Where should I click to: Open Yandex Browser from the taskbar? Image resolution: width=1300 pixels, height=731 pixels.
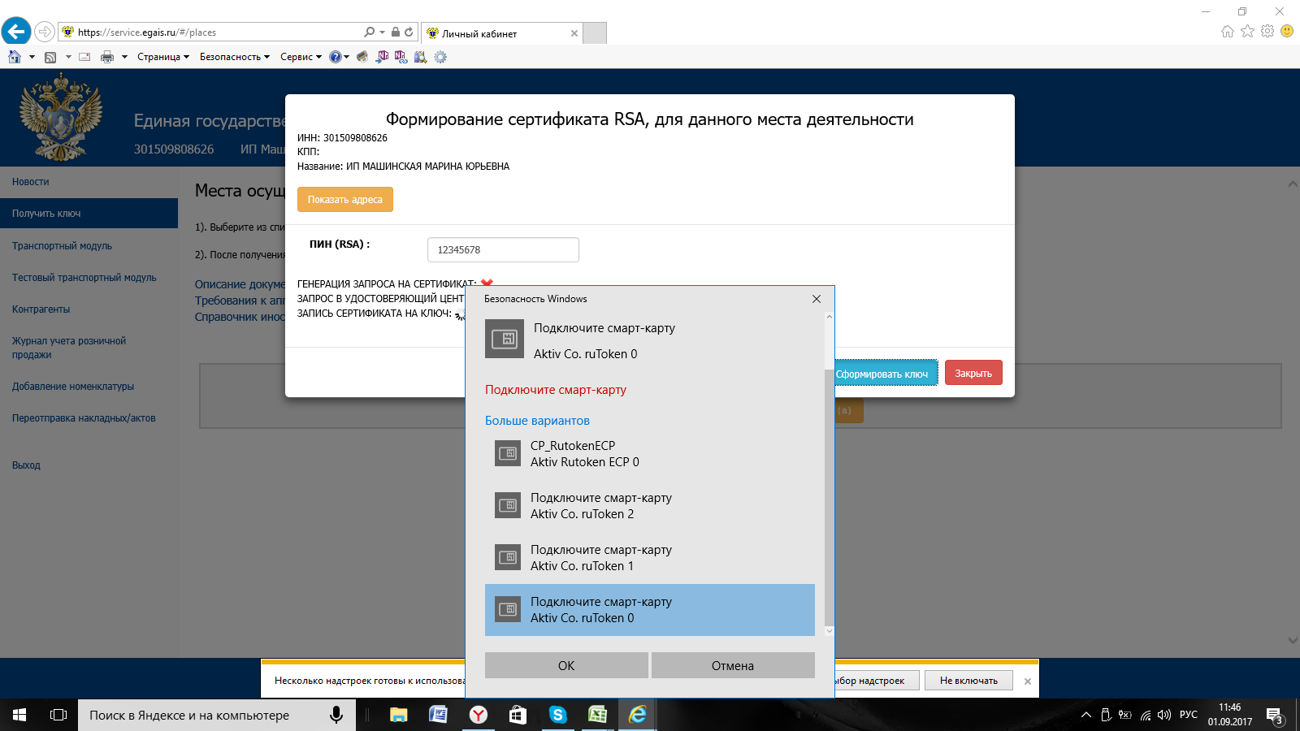pyautogui.click(x=479, y=715)
